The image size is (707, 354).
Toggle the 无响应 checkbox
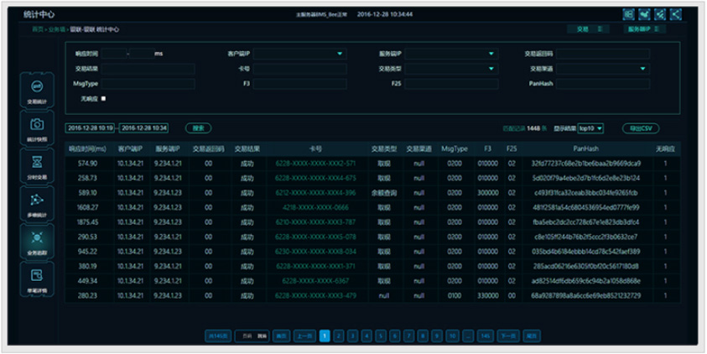[103, 99]
